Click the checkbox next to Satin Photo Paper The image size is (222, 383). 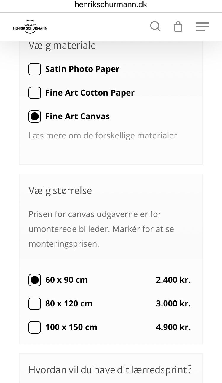35,69
